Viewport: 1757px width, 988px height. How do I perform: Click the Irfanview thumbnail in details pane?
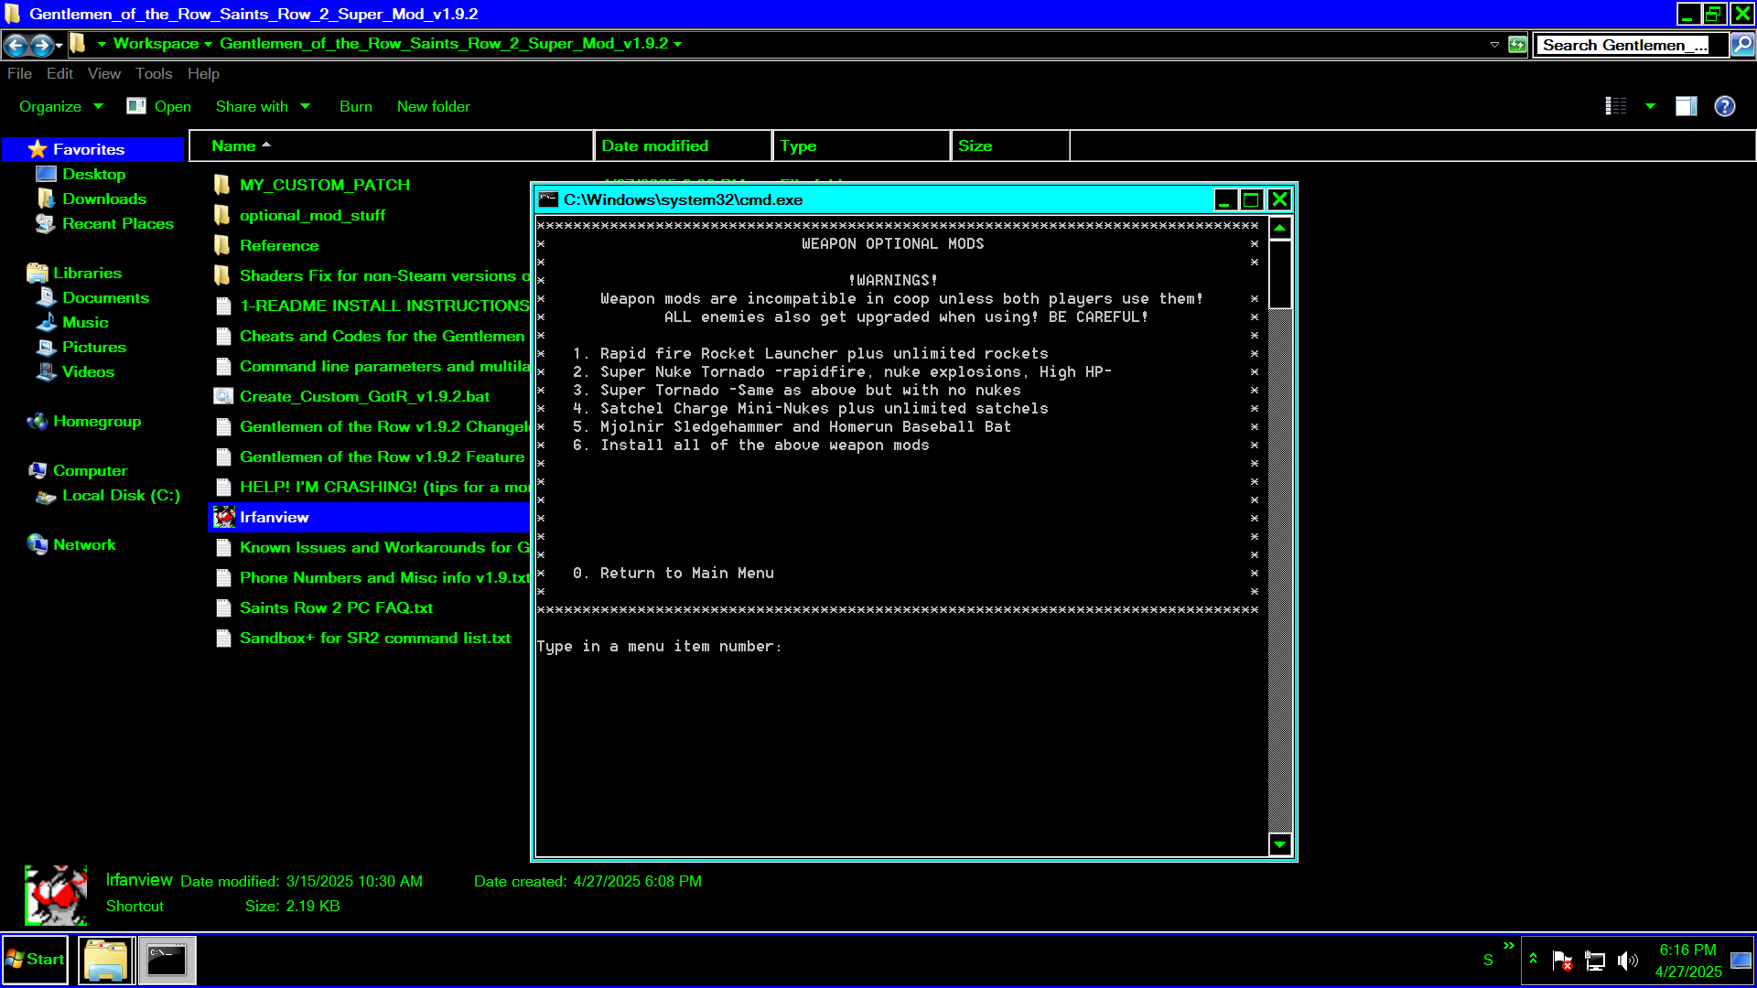coord(56,896)
